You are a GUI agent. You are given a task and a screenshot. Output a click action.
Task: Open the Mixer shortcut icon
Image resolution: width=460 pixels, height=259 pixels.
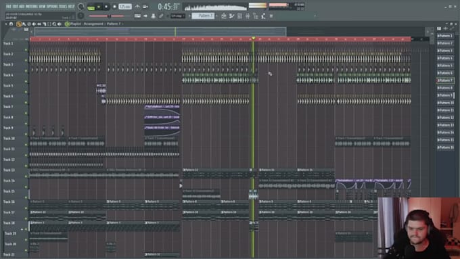248,16
